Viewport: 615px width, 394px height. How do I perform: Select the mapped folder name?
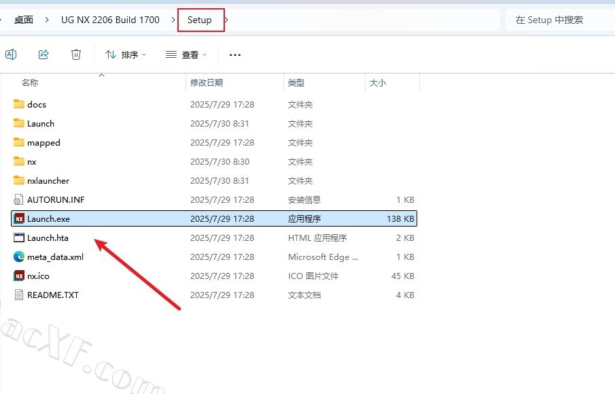pyautogui.click(x=43, y=143)
